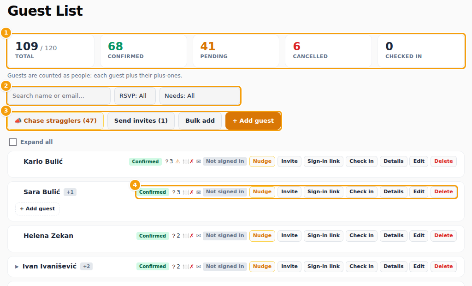Open the Needs: All filter dropdown
This screenshot has width=472, height=286.
tap(200, 96)
